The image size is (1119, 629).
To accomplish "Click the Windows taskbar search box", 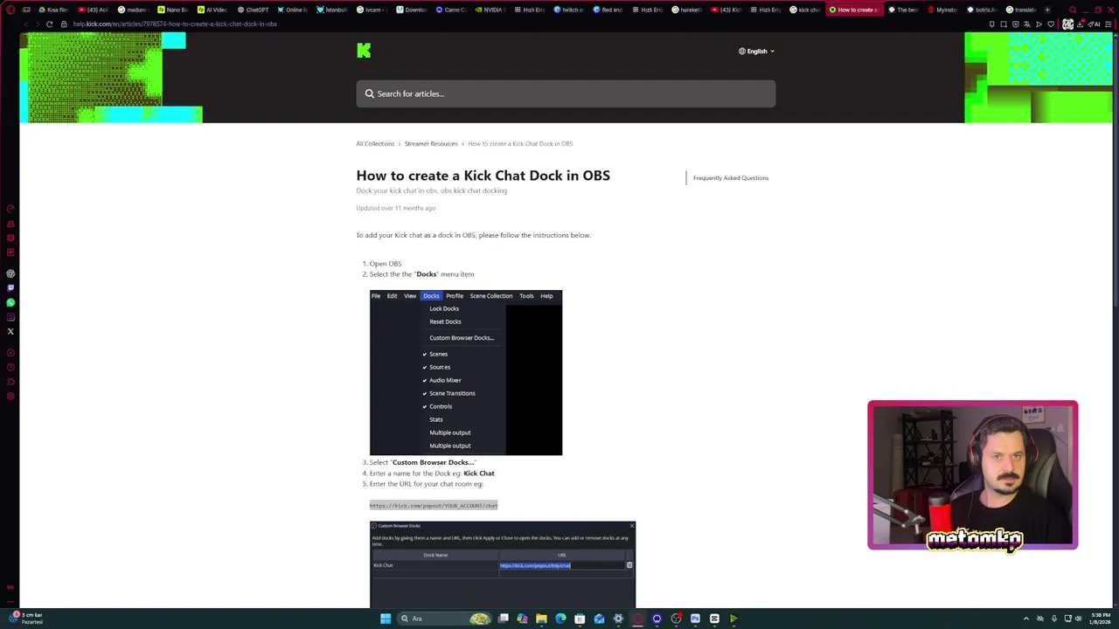I will [x=446, y=619].
